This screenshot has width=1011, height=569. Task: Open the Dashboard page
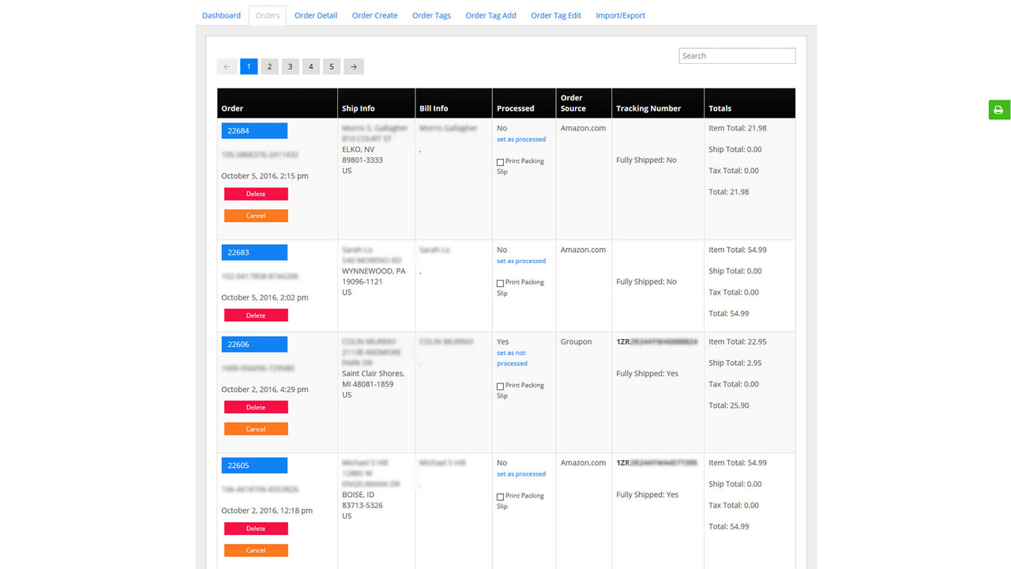(x=221, y=14)
